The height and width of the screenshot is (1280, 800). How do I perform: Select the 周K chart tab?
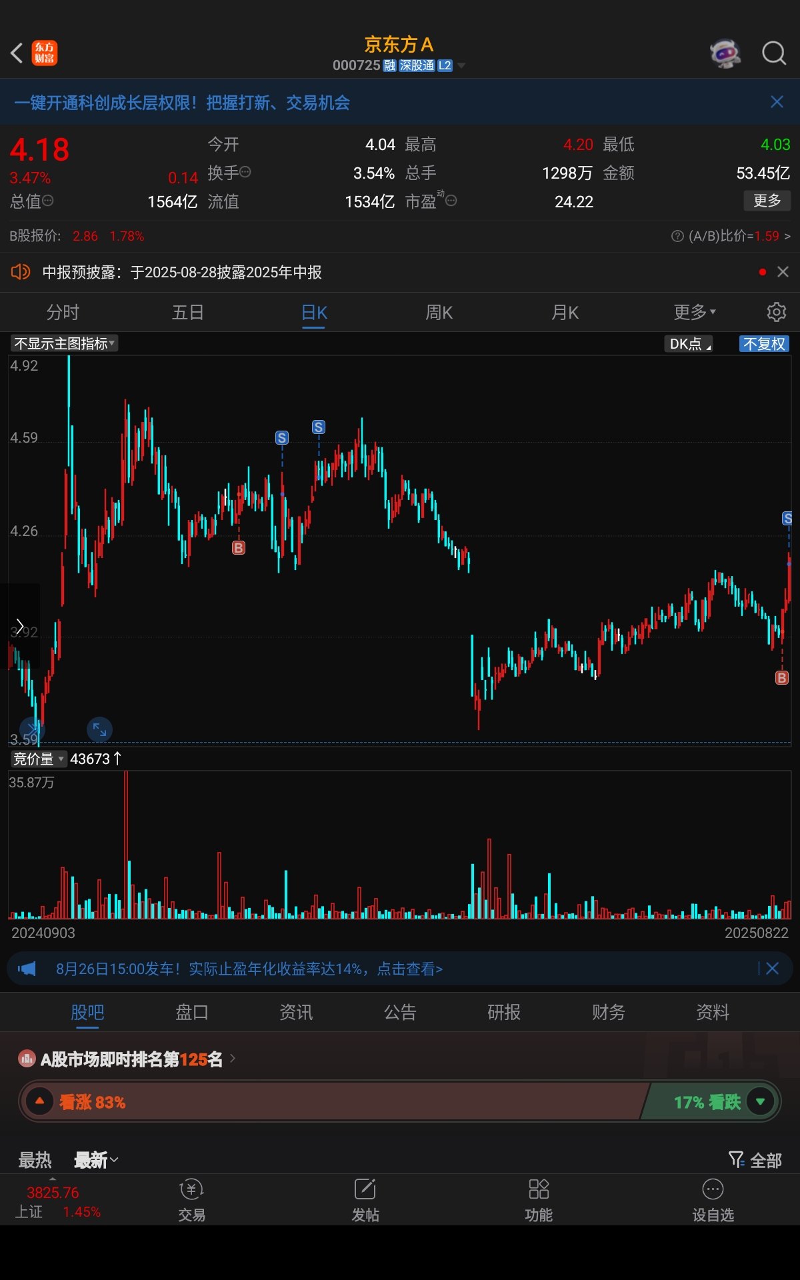[x=439, y=312]
